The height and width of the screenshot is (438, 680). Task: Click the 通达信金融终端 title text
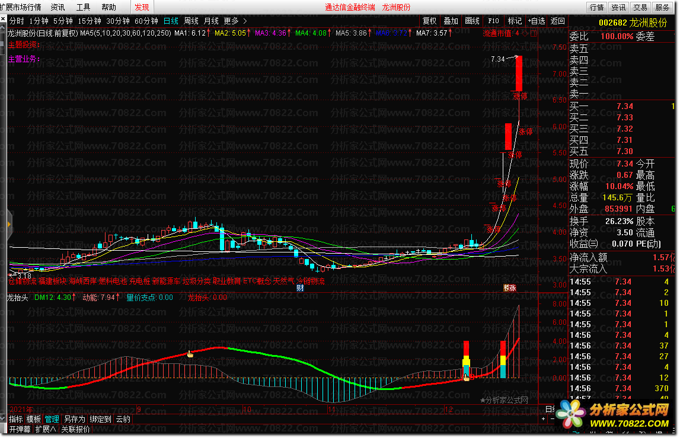[x=350, y=7]
